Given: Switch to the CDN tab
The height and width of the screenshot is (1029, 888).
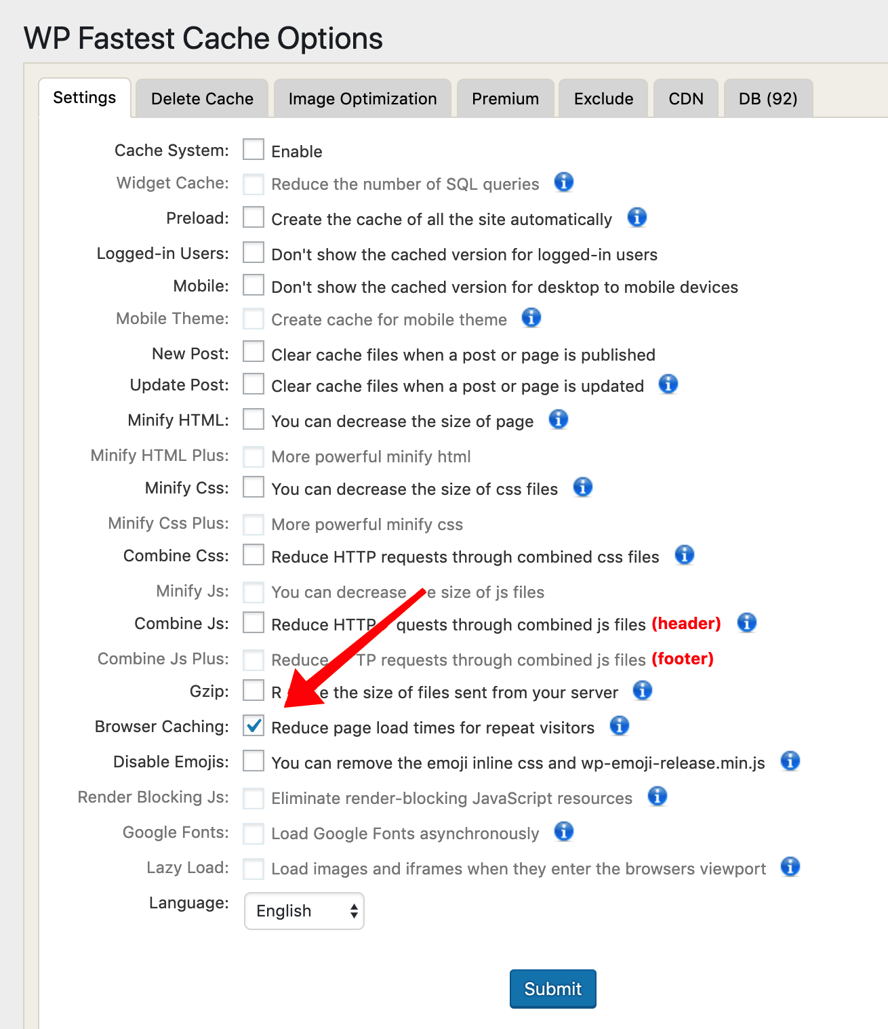Looking at the screenshot, I should [686, 98].
